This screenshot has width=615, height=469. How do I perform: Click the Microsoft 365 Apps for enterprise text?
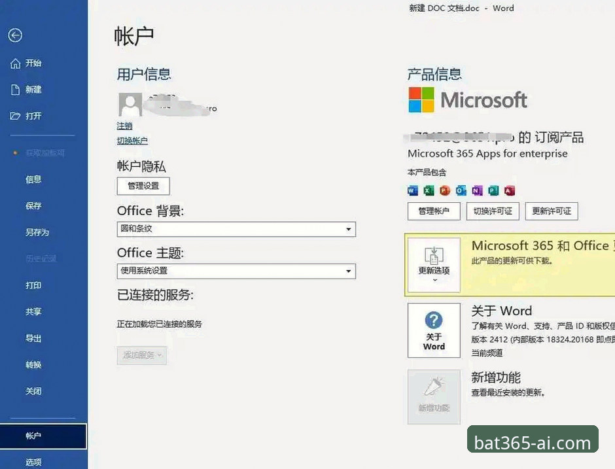[x=487, y=153]
